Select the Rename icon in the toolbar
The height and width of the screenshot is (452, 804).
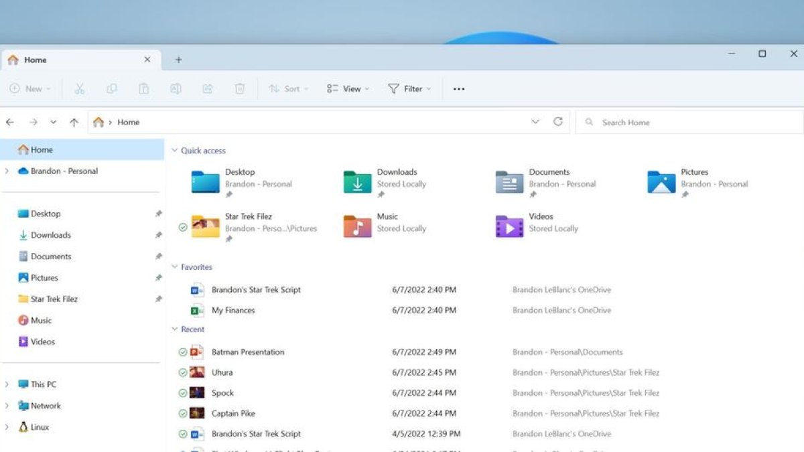pos(176,88)
